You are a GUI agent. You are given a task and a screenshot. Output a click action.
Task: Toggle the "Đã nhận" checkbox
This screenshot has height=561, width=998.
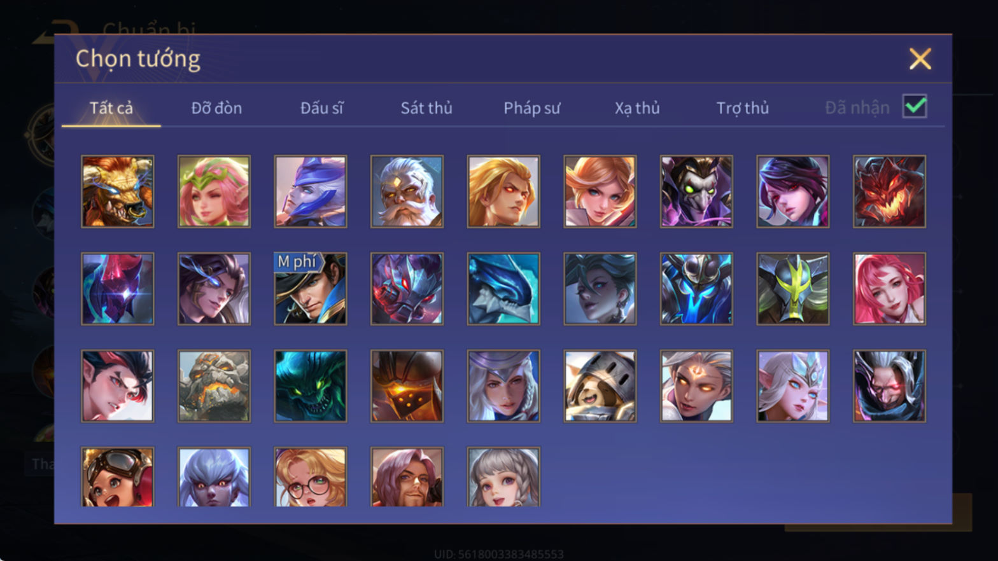click(915, 106)
